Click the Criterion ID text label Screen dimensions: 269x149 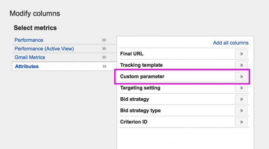133,122
